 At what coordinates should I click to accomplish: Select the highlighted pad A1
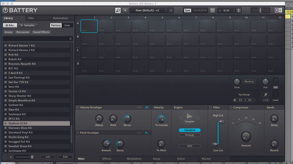[x=89, y=26]
